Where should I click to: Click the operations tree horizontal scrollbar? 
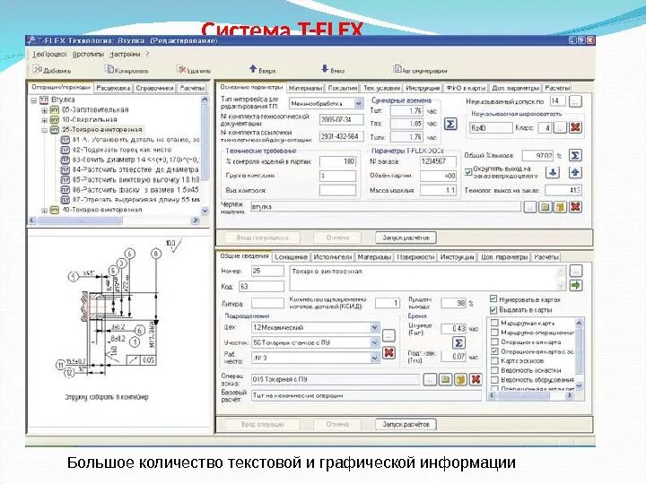114,220
